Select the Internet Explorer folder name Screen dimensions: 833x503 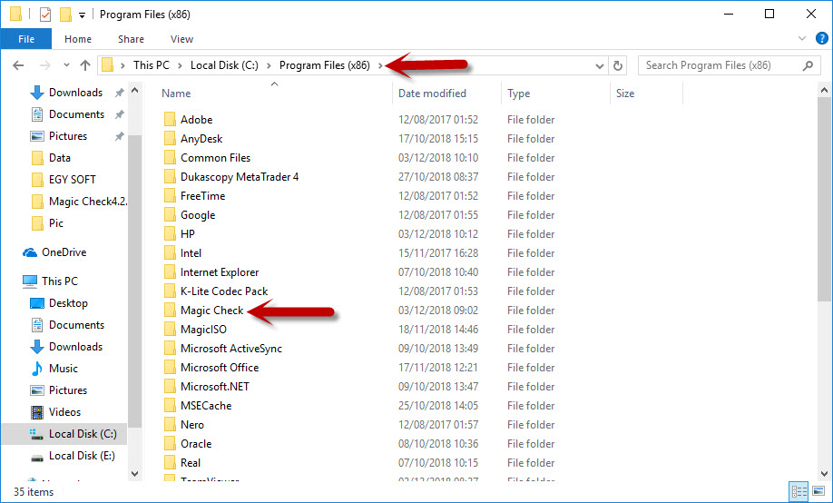tap(220, 272)
